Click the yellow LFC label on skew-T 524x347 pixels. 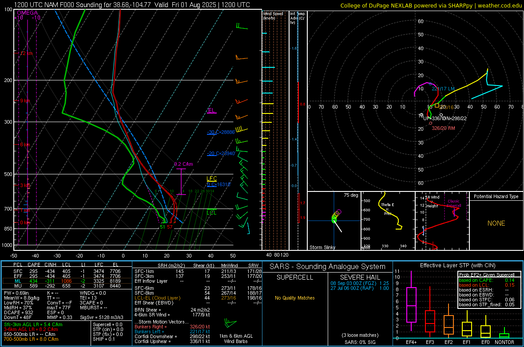tap(211, 179)
